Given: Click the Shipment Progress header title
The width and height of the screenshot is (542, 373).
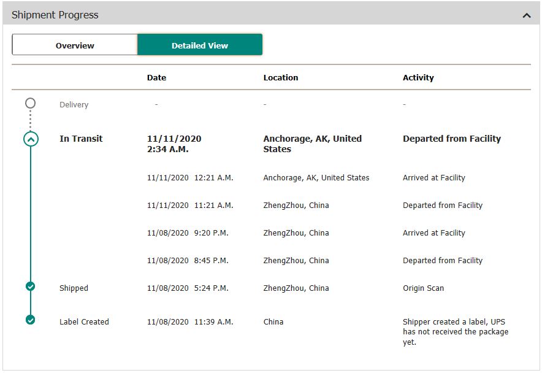Looking at the screenshot, I should (55, 15).
